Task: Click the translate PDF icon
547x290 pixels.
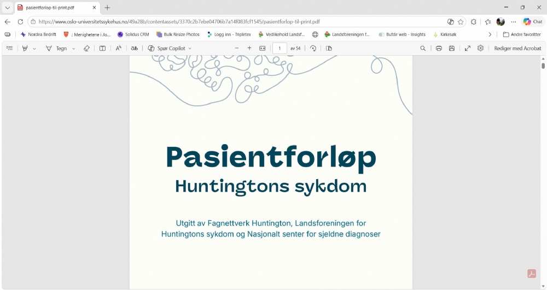Action: [135, 49]
